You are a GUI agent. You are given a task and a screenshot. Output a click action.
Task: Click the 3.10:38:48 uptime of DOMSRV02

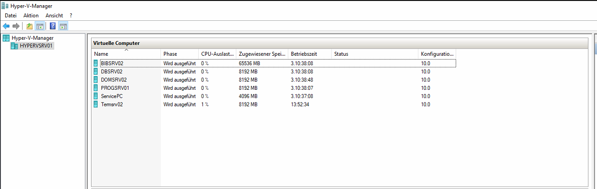tap(302, 79)
